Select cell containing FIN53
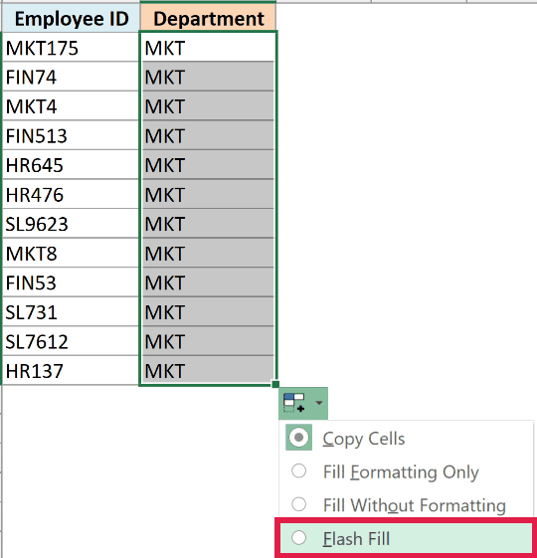This screenshot has height=558, width=537. [x=72, y=282]
